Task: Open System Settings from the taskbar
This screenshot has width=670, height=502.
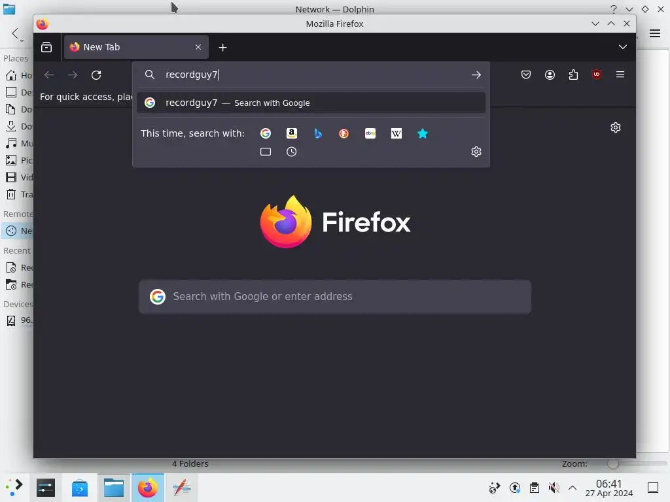Action: pos(46,488)
